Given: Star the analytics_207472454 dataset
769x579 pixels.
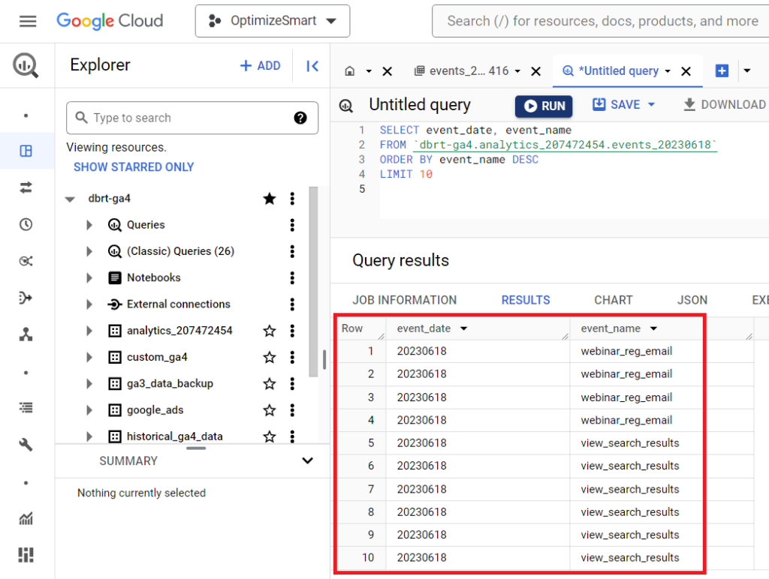Looking at the screenshot, I should 270,331.
